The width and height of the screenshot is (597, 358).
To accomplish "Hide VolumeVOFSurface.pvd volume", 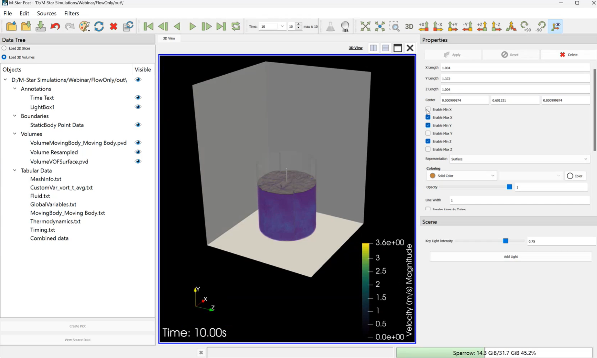I will 138,162.
